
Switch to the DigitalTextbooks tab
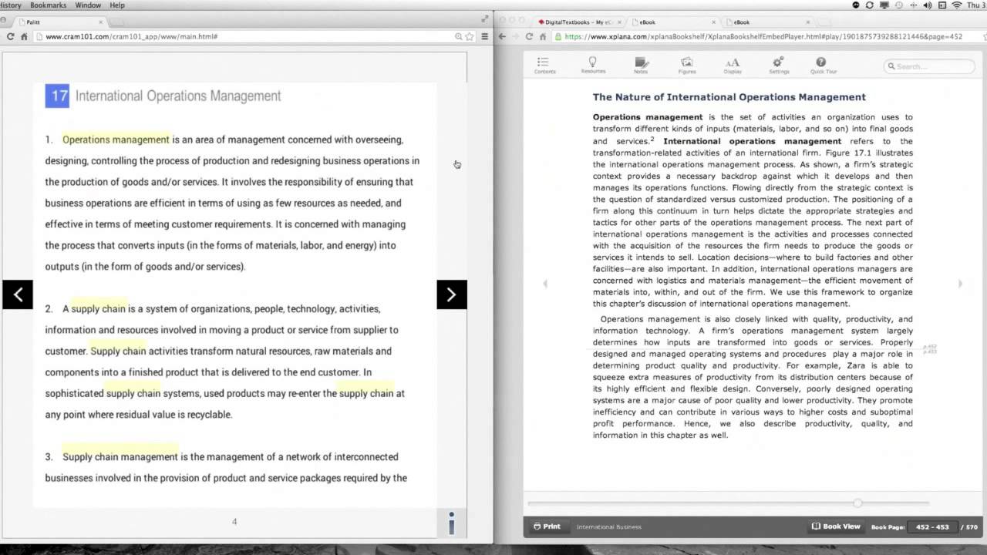point(580,22)
